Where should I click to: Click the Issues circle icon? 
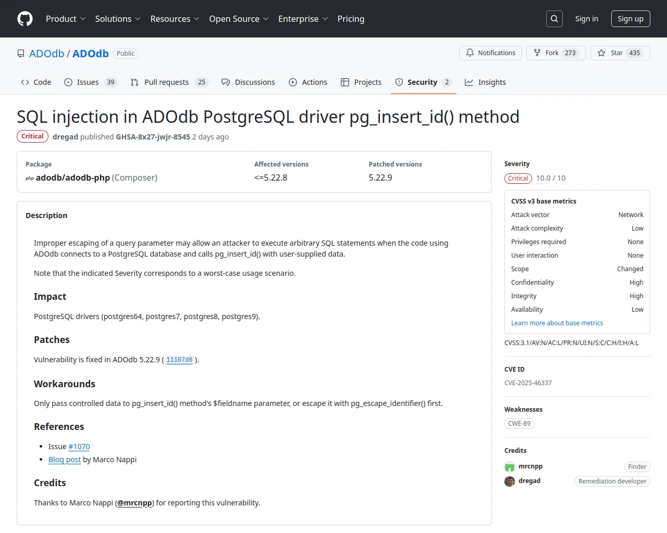(x=68, y=82)
